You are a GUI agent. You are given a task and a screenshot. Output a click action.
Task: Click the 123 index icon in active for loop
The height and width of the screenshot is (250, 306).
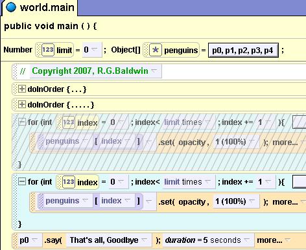(x=69, y=182)
